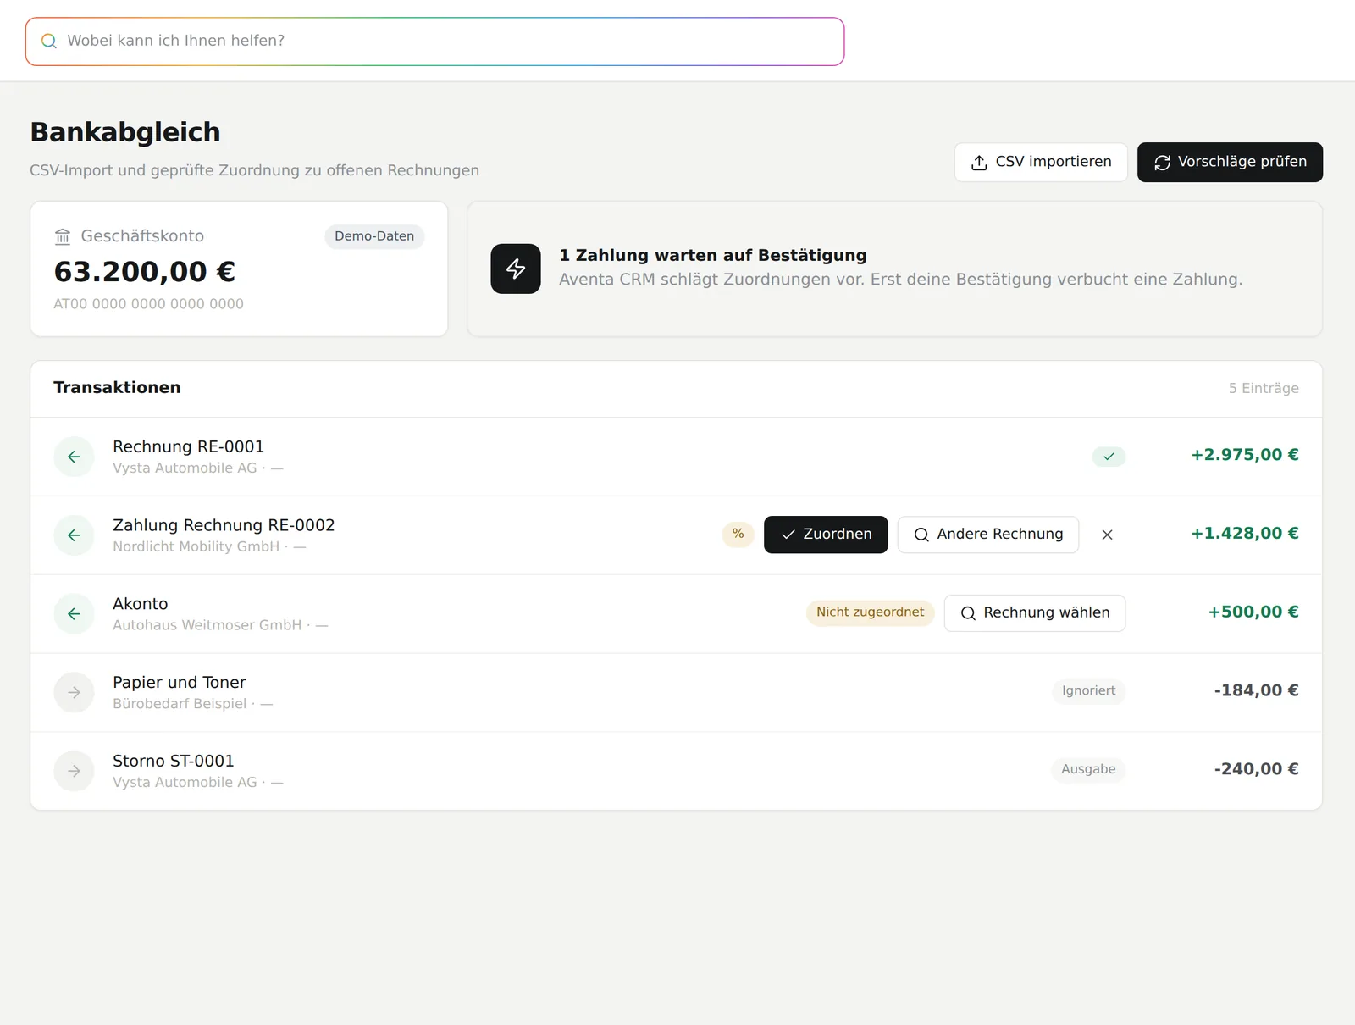Click the Bankabgleich page title
This screenshot has height=1025, width=1355.
pos(125,133)
